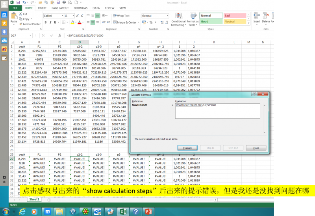315x216 pixels.
Task: Increase font size
Action: (77, 16)
